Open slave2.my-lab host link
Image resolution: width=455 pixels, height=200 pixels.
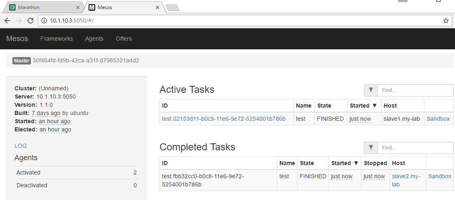click(406, 180)
